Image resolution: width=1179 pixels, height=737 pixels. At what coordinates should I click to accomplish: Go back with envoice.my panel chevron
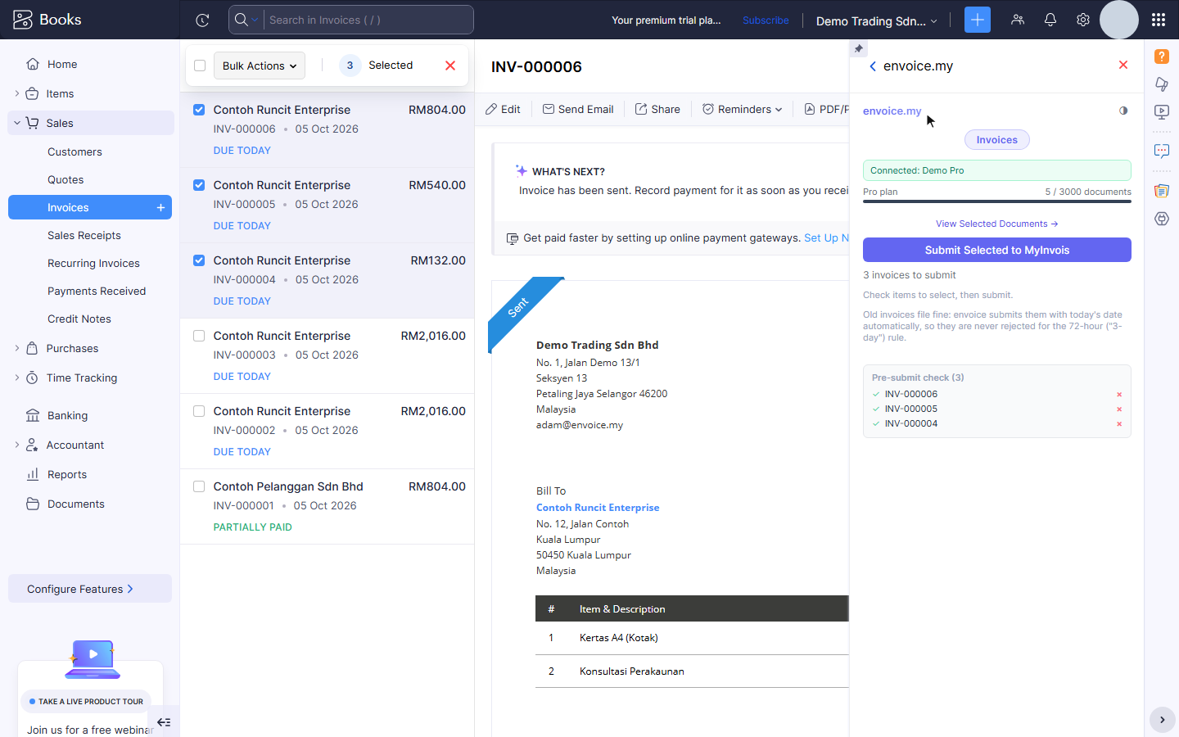click(873, 66)
